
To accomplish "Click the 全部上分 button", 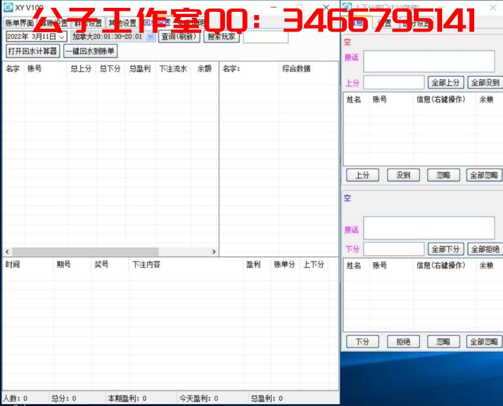I will coord(445,83).
